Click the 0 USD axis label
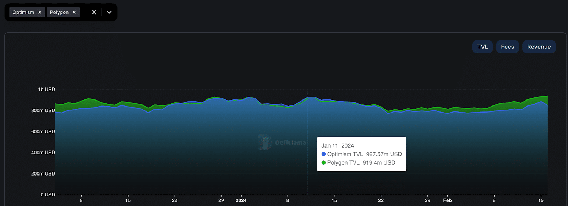Image resolution: width=568 pixels, height=206 pixels. pos(48,195)
